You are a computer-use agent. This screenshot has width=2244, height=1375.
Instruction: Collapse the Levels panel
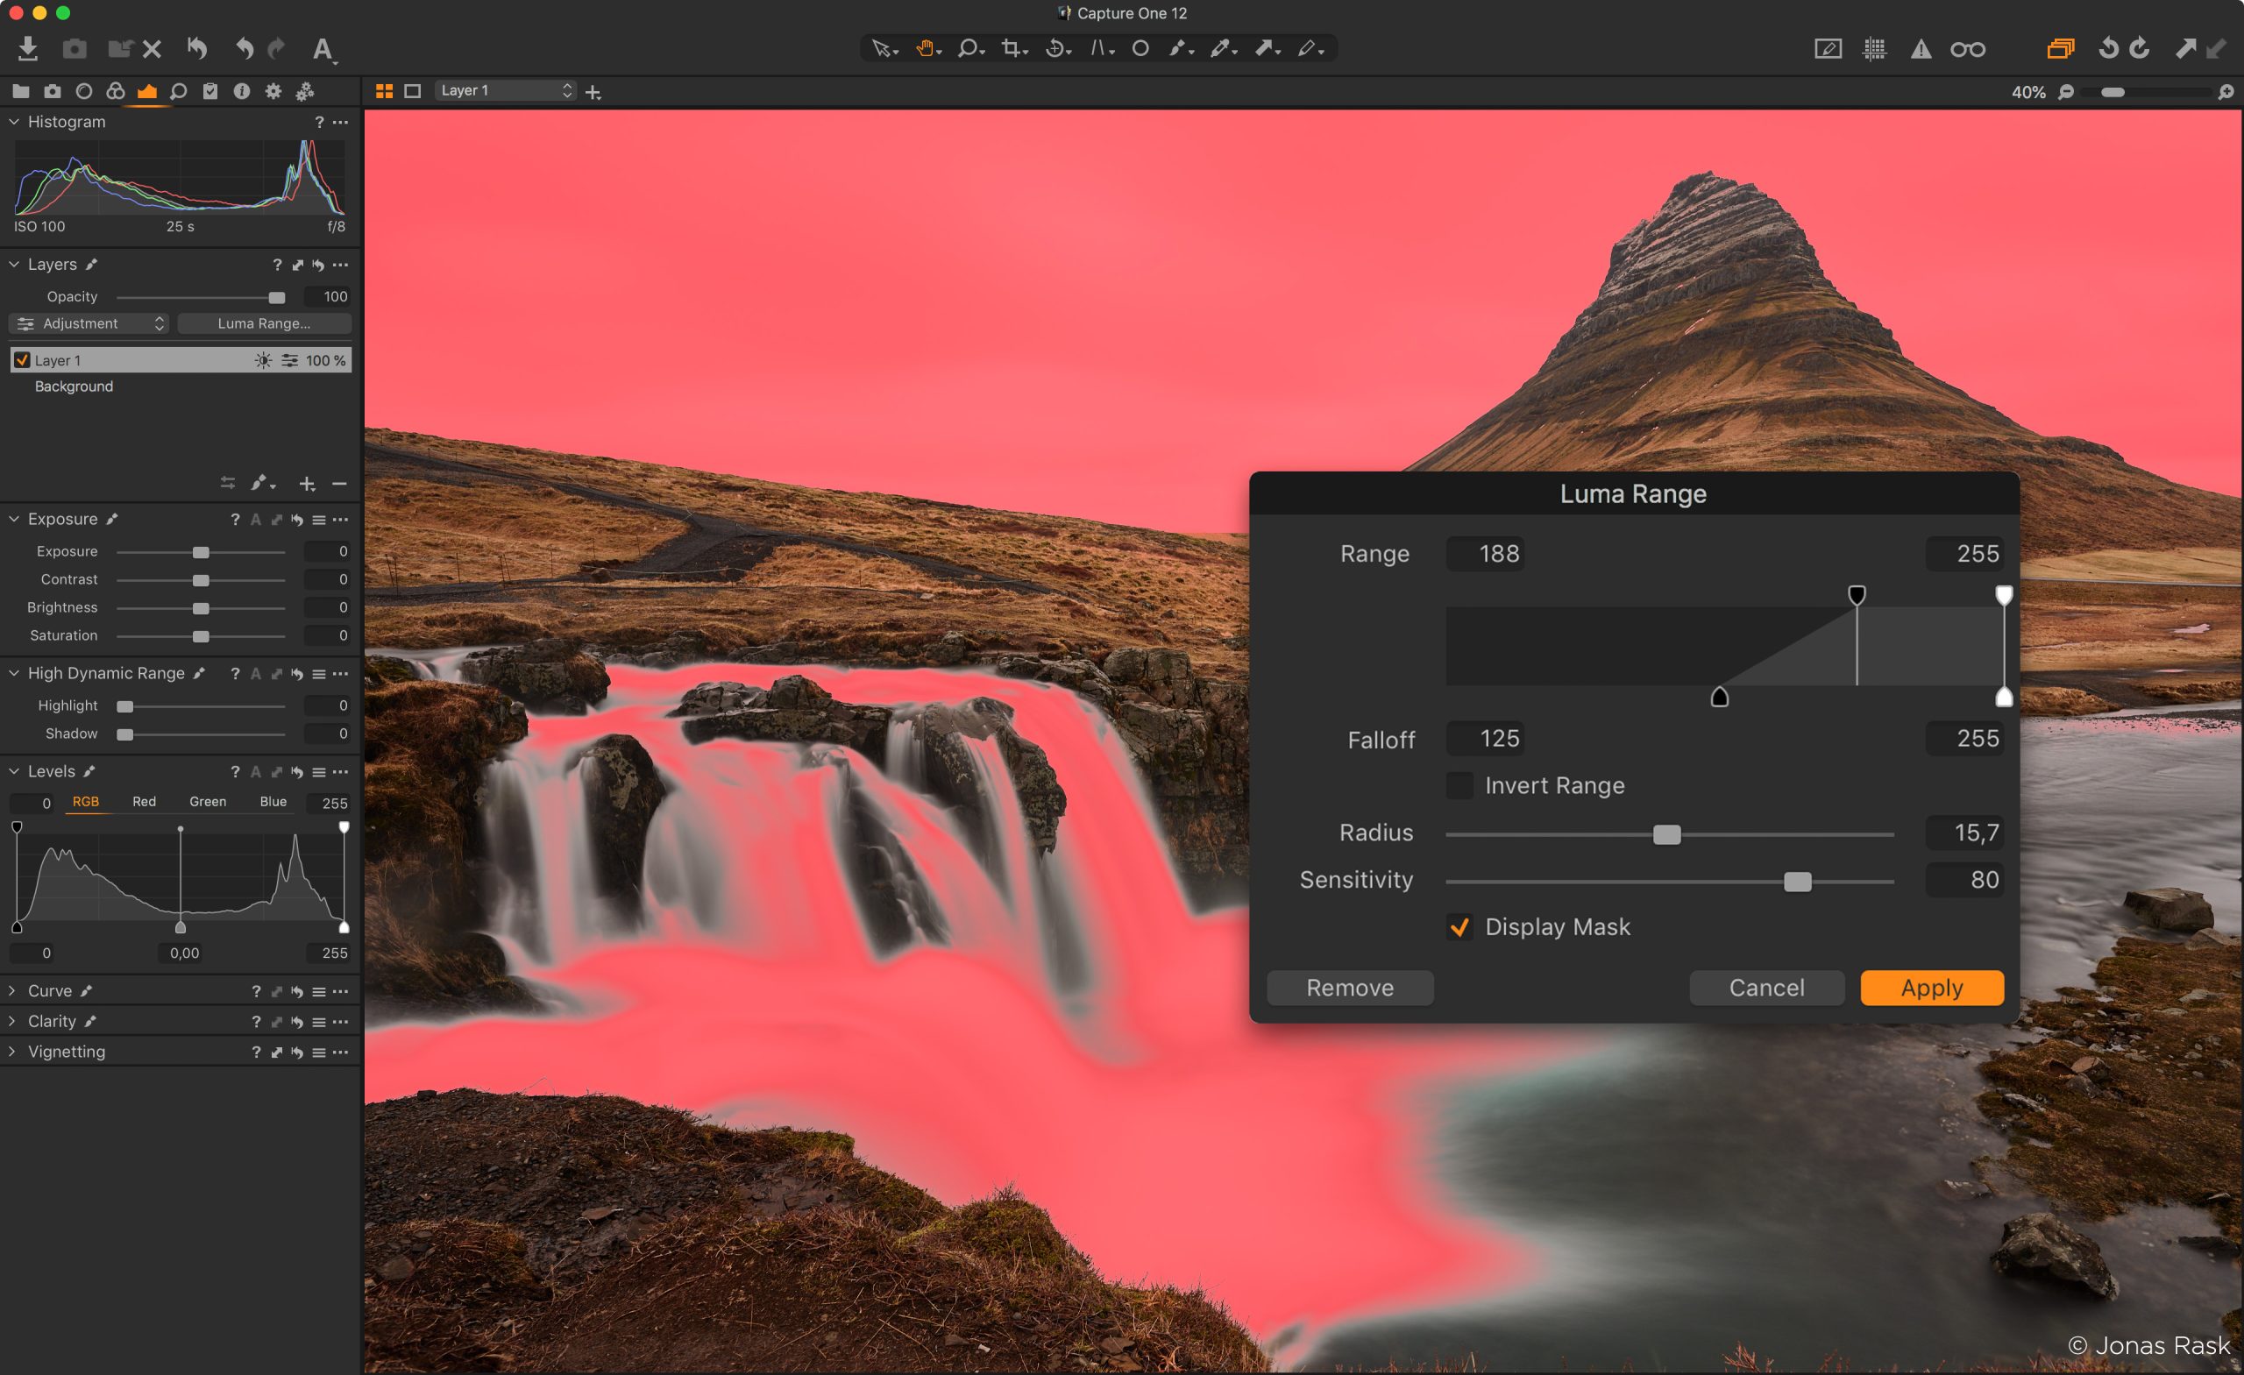point(13,770)
